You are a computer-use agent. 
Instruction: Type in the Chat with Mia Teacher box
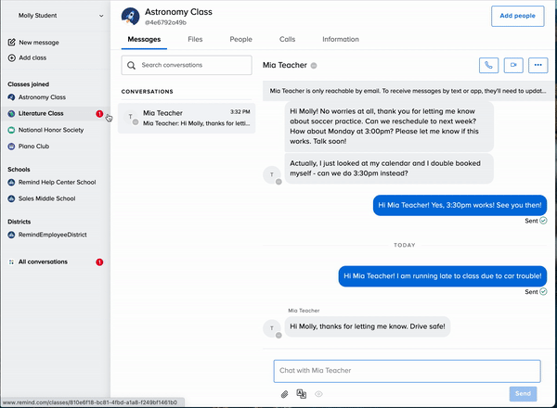[x=407, y=371]
